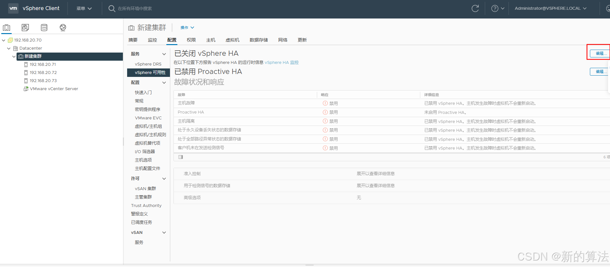The height and width of the screenshot is (267, 610).
Task: Click the disabled status icon for Proactive HA row
Action: [x=325, y=112]
